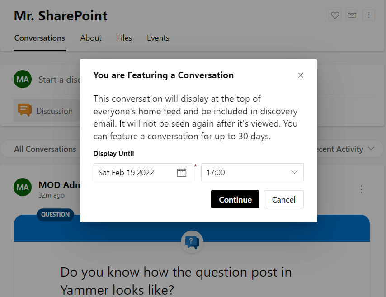Click the Start a discussion text box
Image resolution: width=386 pixels, height=297 pixels.
(x=59, y=80)
